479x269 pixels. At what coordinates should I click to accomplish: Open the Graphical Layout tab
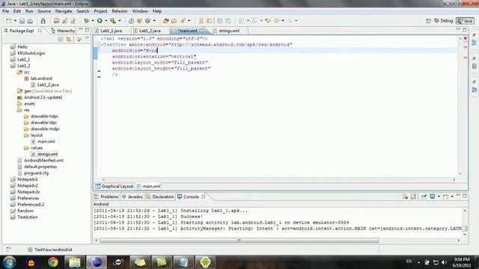[115, 186]
